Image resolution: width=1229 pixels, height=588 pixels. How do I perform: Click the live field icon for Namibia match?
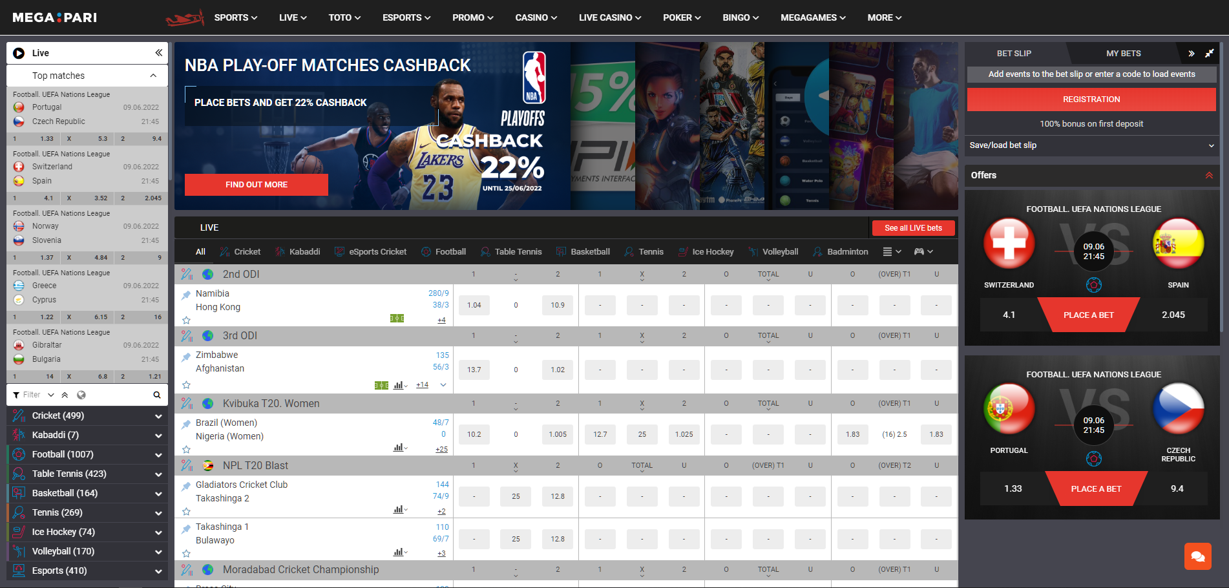coord(397,318)
